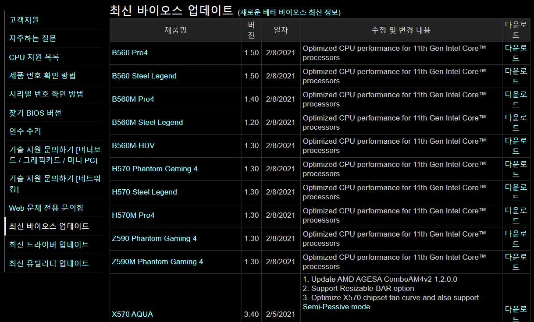
Task: Click the 다운로드 column header
Action: point(516,30)
